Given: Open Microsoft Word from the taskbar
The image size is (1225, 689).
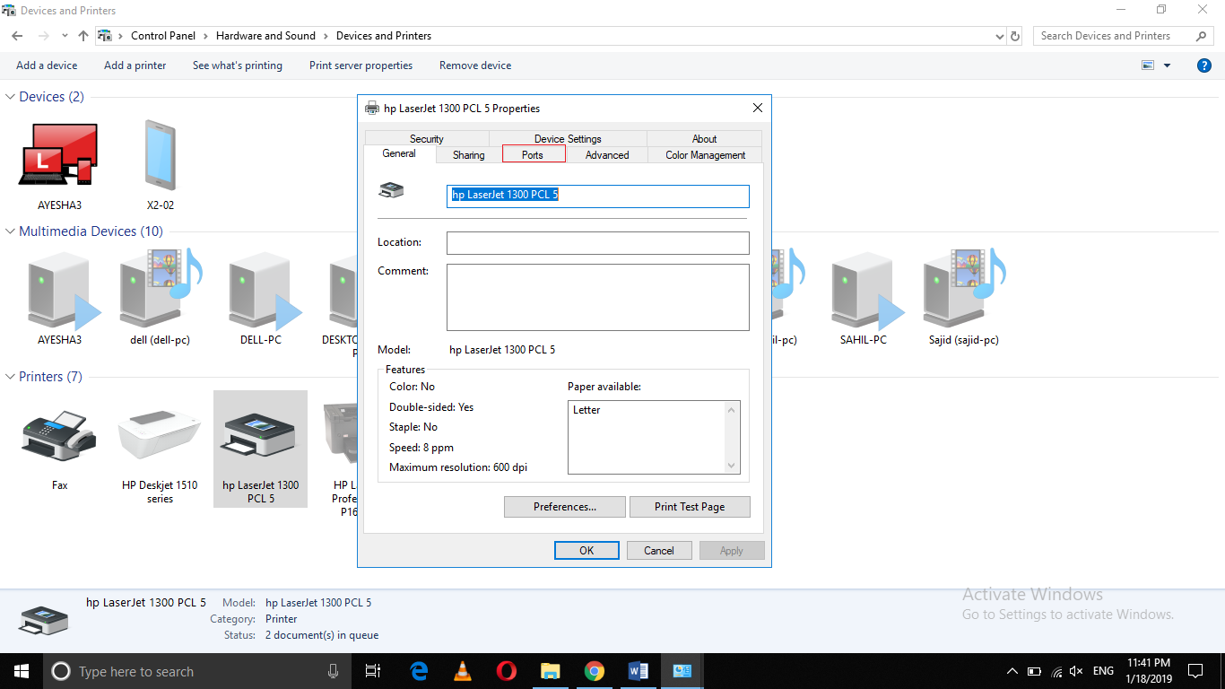Looking at the screenshot, I should tap(639, 671).
